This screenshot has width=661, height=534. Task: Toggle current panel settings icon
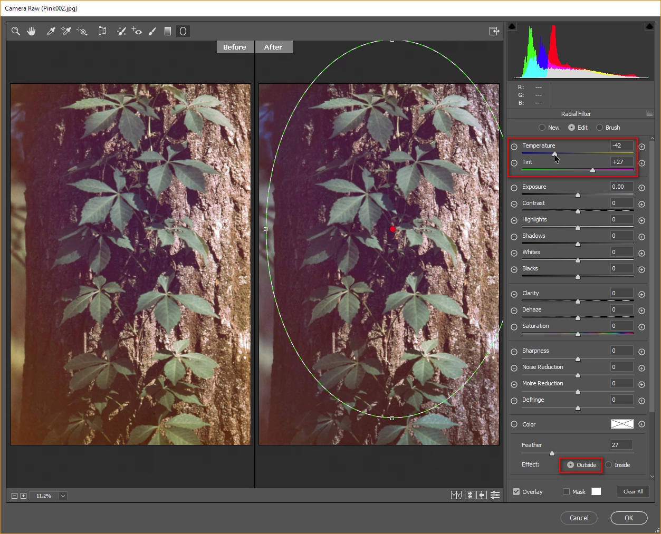(495, 495)
